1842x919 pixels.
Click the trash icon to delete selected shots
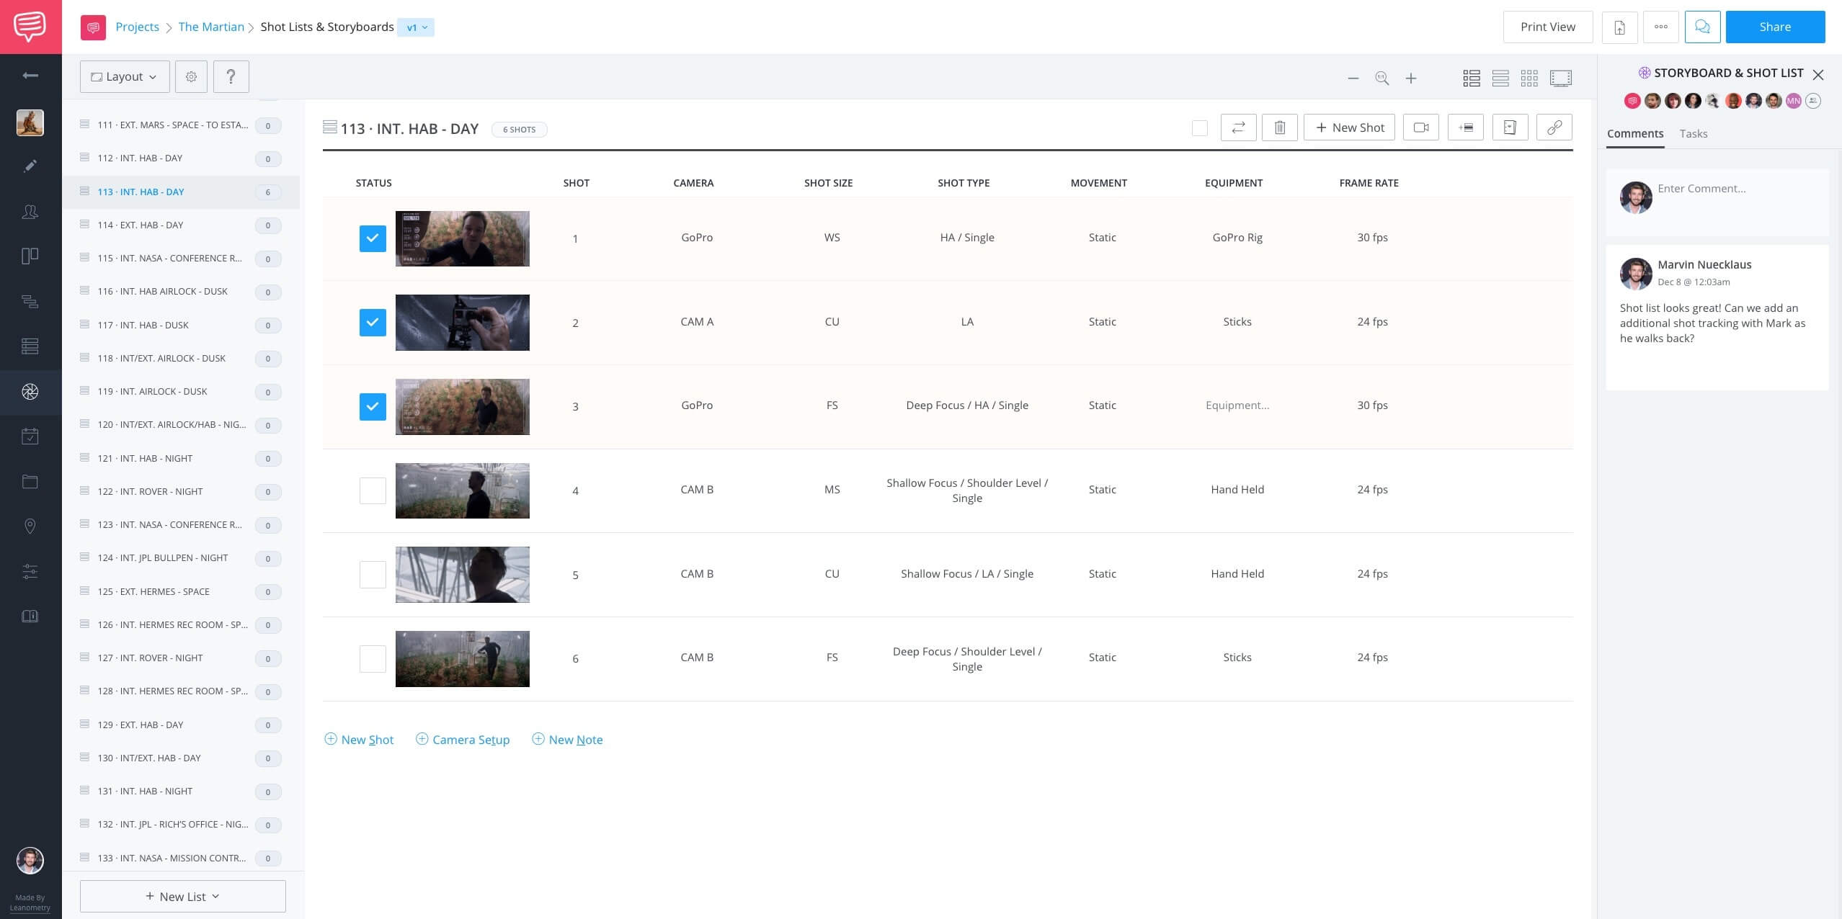tap(1280, 127)
